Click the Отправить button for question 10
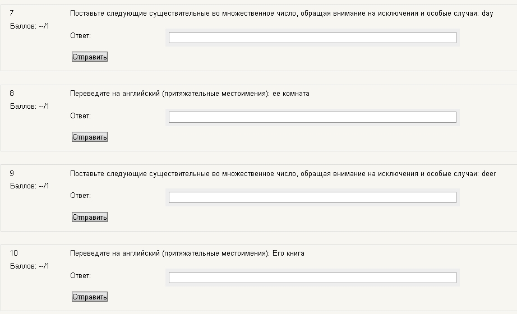Image resolution: width=517 pixels, height=314 pixels. pyautogui.click(x=90, y=297)
